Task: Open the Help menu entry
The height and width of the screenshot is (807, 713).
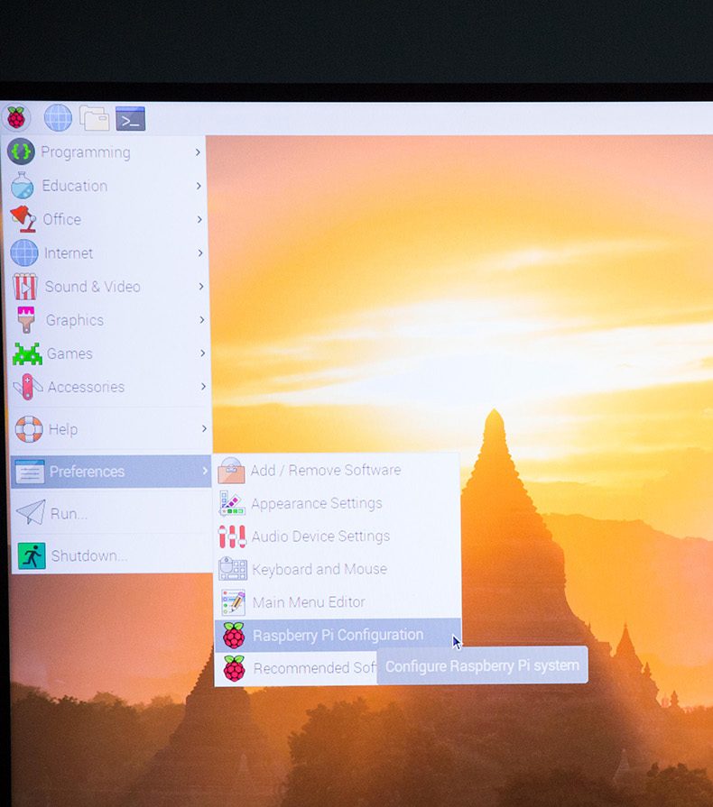Action: (111, 428)
